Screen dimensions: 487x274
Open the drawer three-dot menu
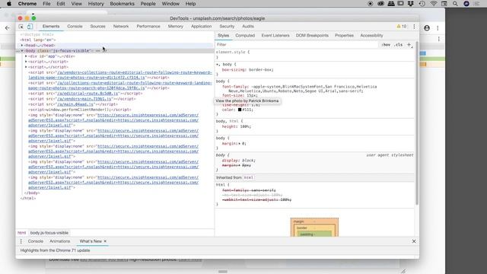21,241
